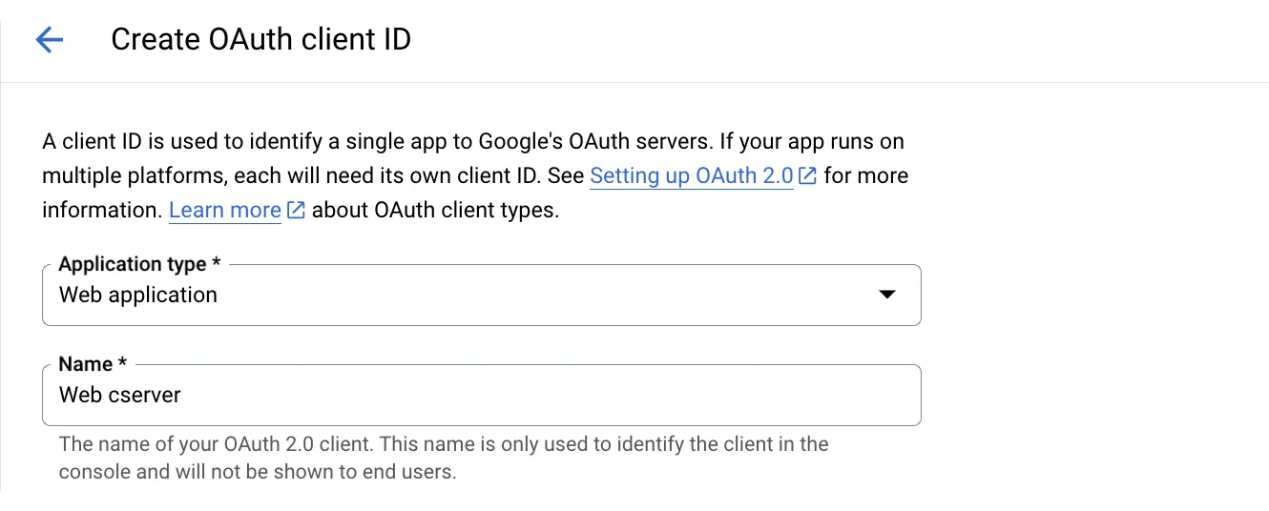Click external-link icon beside Setting up OAuth 2.0
Viewport: 1269px width, 511px height.
(807, 176)
